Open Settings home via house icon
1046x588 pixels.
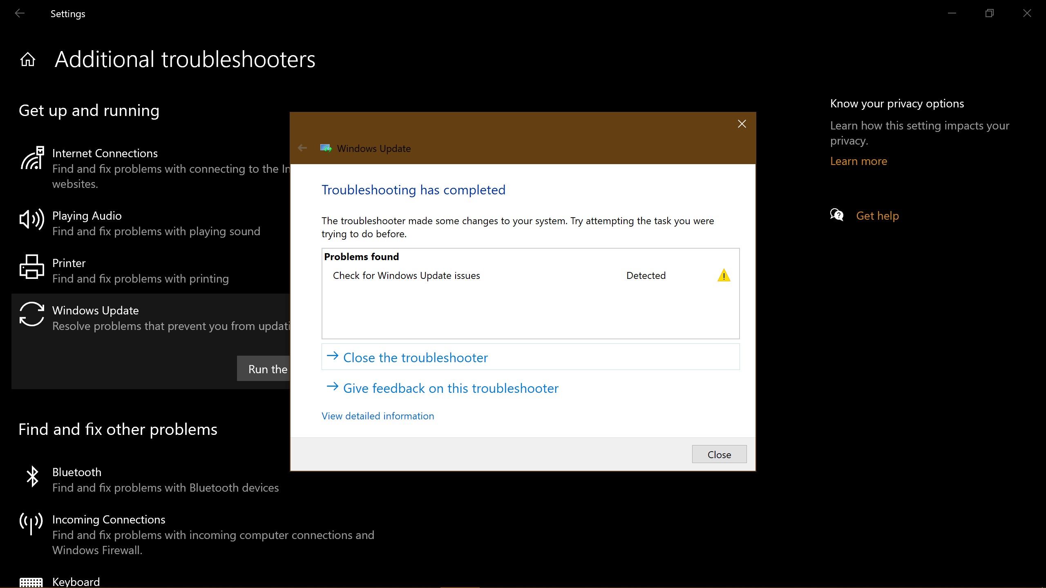point(28,60)
